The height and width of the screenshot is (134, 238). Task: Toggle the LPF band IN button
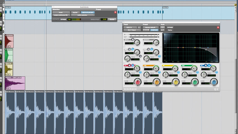pyautogui.click(x=159, y=56)
